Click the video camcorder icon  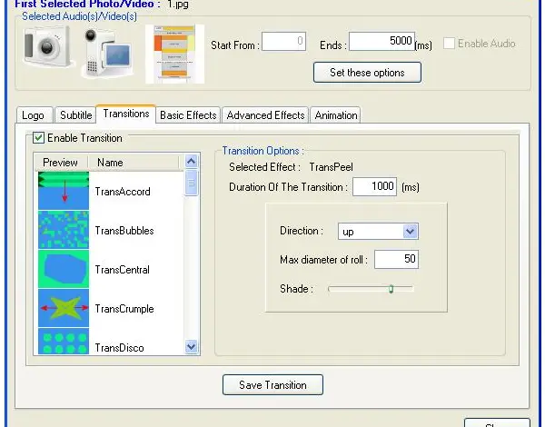click(107, 53)
